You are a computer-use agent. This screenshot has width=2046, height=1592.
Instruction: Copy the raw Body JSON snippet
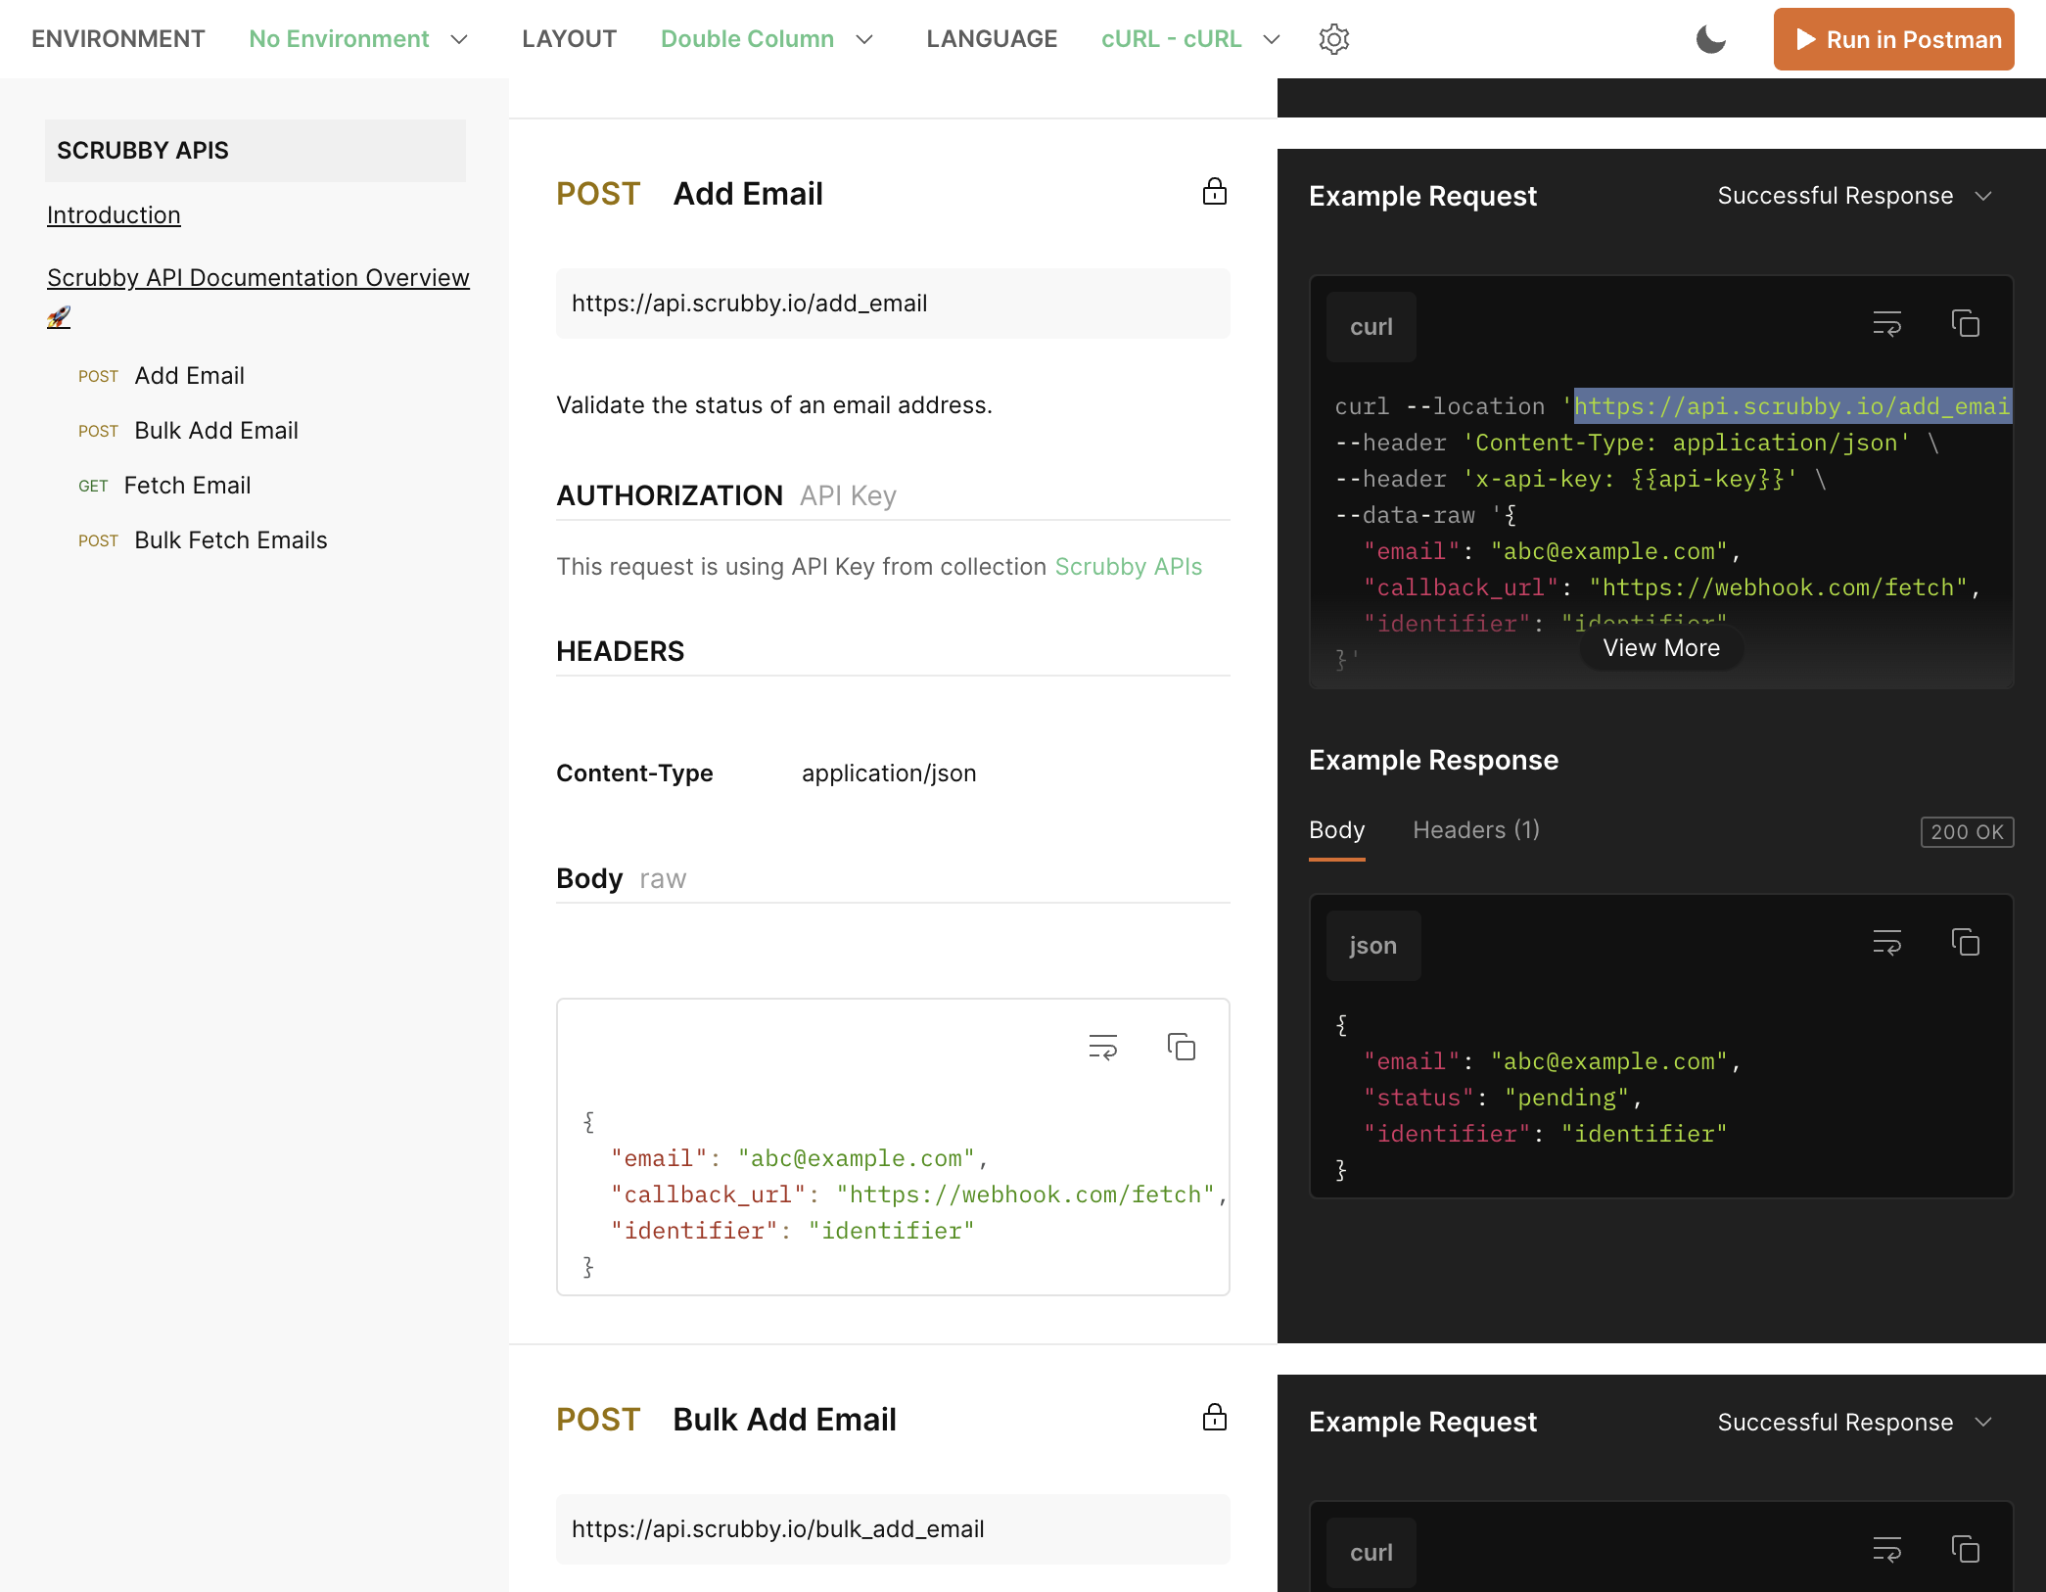[1182, 1048]
